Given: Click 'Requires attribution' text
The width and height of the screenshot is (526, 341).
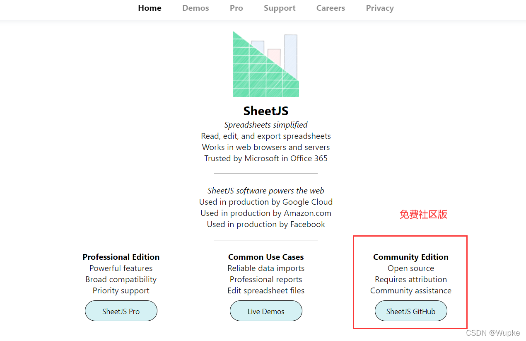Looking at the screenshot, I should coord(411,279).
